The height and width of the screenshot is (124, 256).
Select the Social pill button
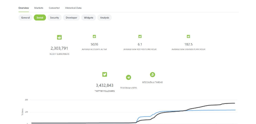point(40,18)
